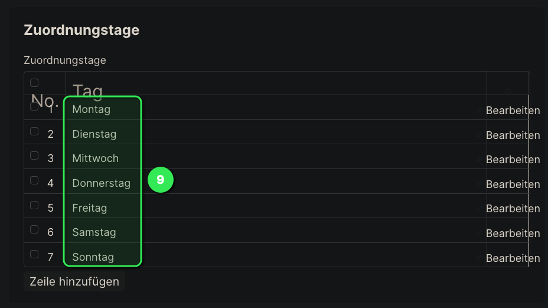Click Bearbeiten for the Donnerstag row
This screenshot has height=308, width=548.
pos(513,184)
